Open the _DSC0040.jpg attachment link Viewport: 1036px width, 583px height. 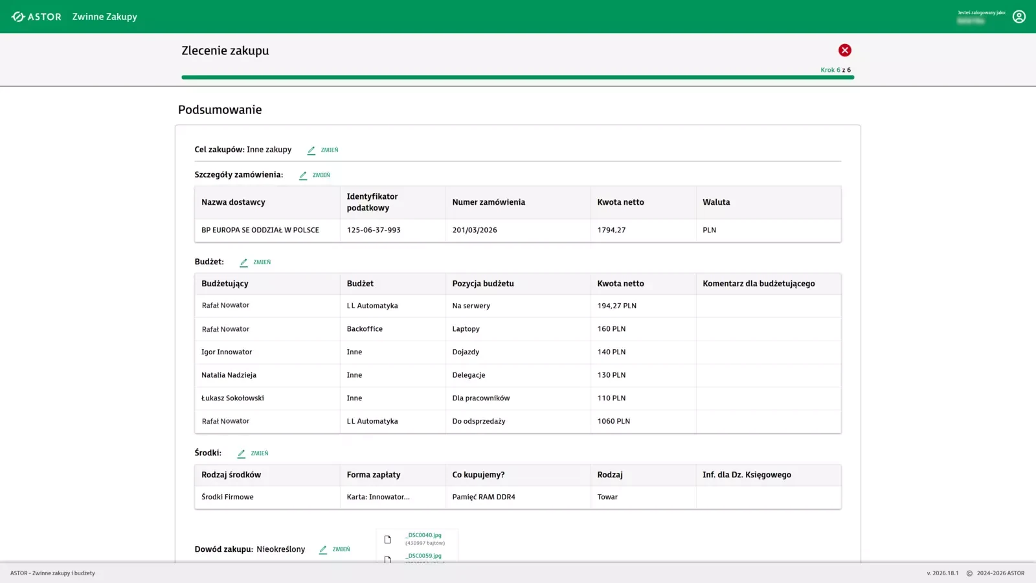pyautogui.click(x=423, y=535)
